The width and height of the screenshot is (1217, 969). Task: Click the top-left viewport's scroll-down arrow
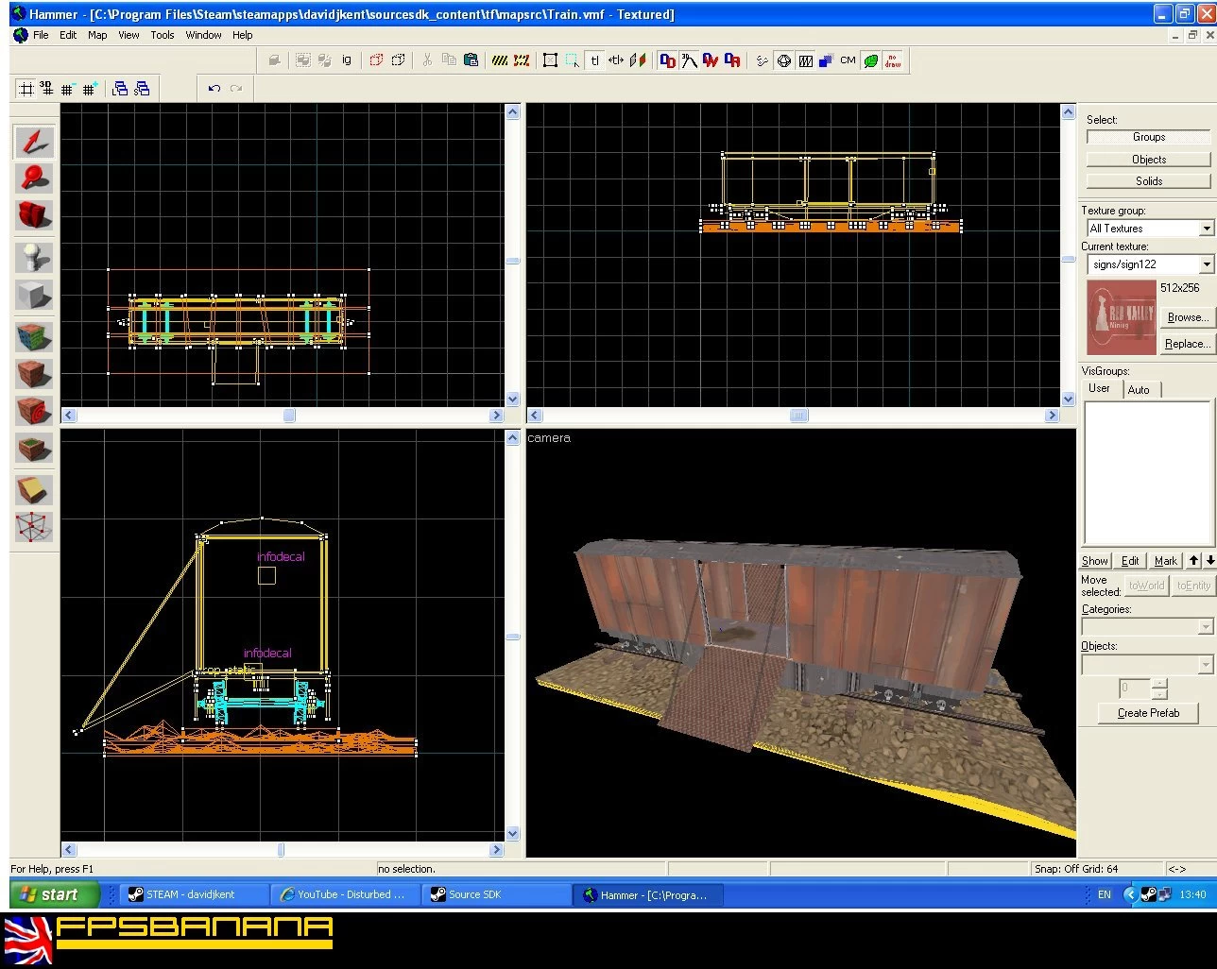[x=512, y=399]
